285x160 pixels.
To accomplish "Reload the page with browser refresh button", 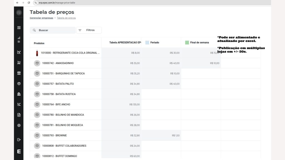I will (x=29, y=3).
